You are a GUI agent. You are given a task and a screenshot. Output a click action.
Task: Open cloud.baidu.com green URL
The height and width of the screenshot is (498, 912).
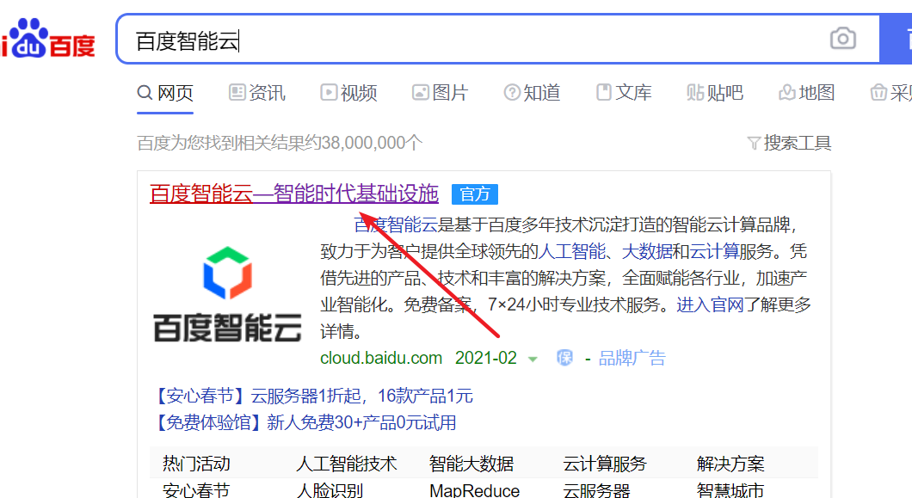pos(381,358)
